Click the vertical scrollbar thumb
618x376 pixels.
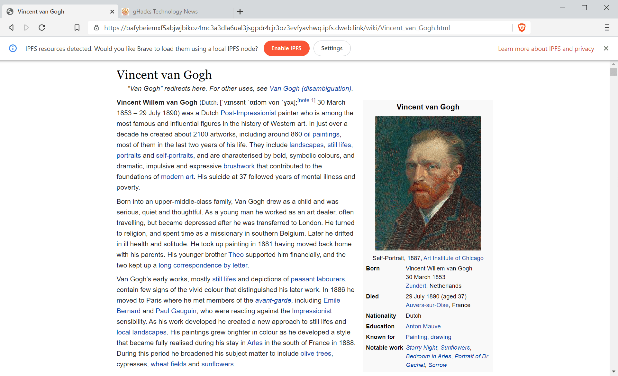point(613,72)
